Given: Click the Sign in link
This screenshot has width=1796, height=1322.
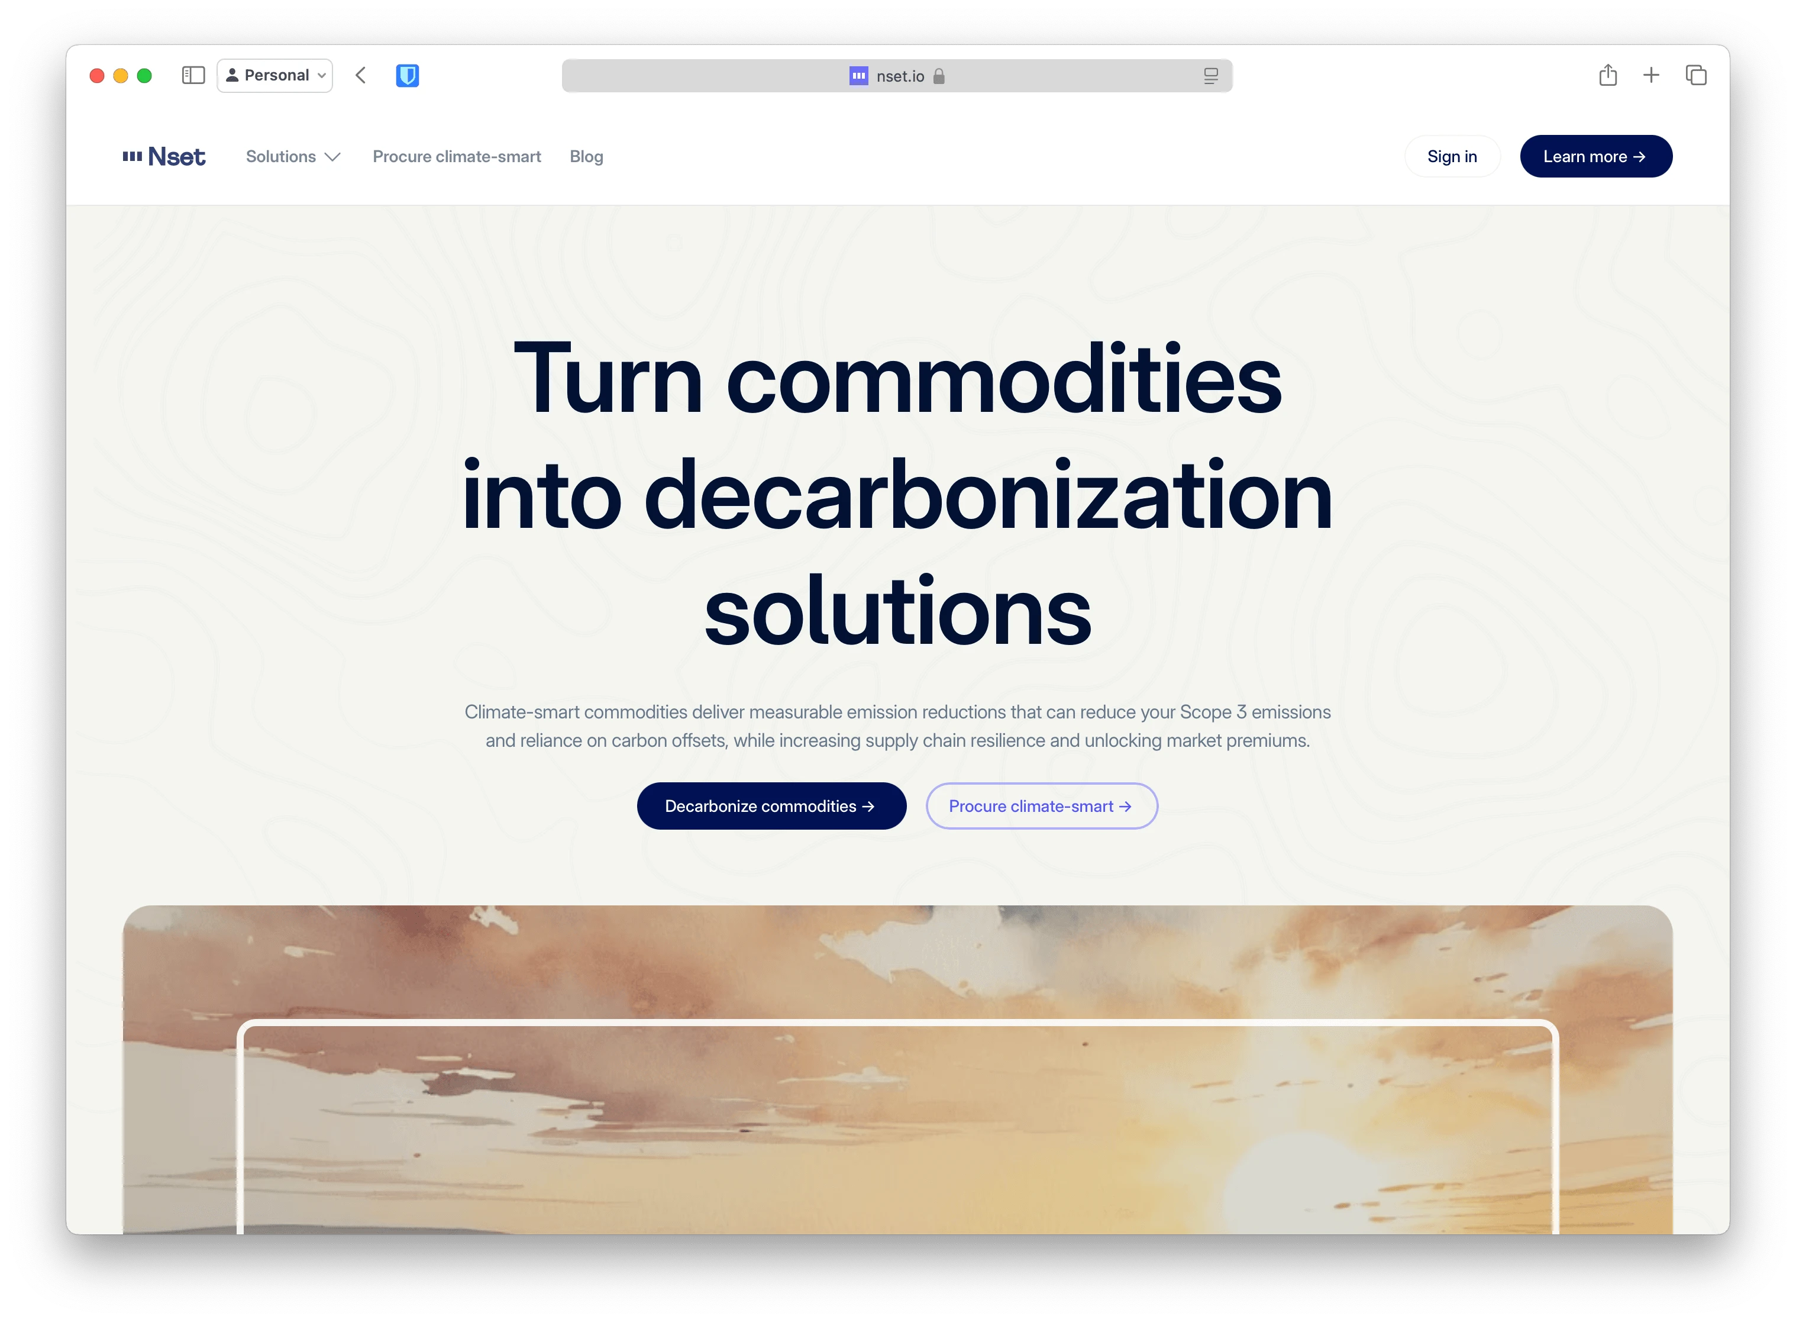Looking at the screenshot, I should tap(1452, 156).
